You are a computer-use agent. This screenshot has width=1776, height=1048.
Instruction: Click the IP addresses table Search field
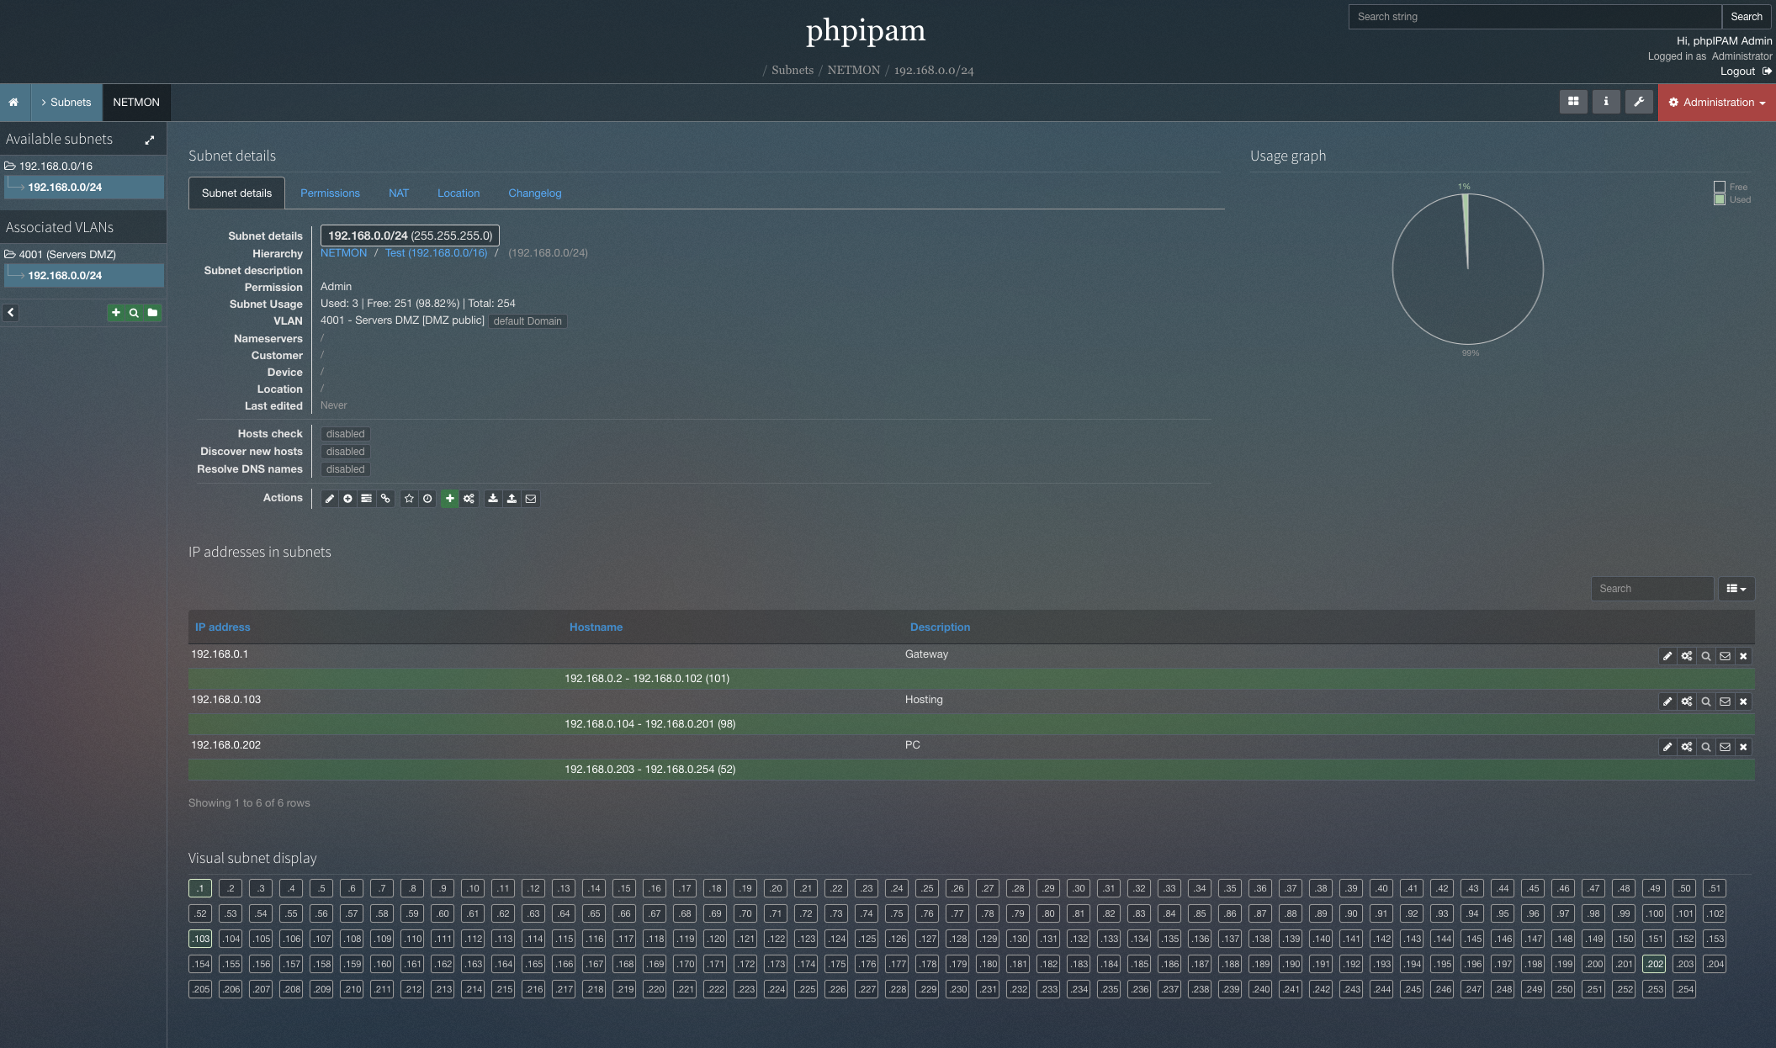click(x=1651, y=589)
